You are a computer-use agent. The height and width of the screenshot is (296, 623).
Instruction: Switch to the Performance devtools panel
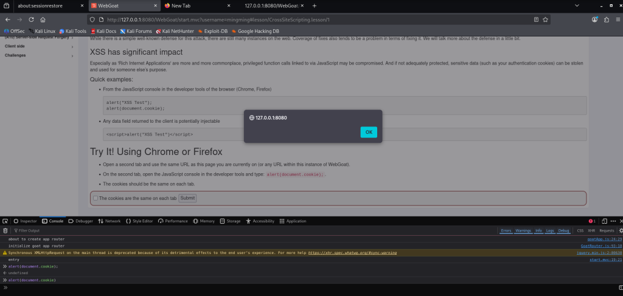tap(173, 221)
